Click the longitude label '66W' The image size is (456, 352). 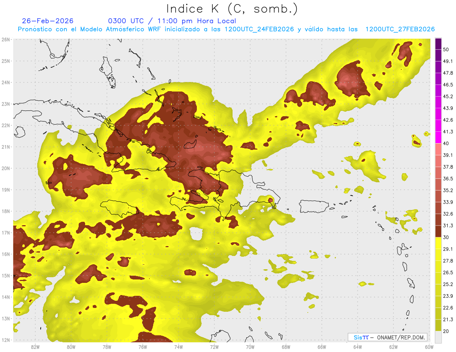tap(322, 347)
